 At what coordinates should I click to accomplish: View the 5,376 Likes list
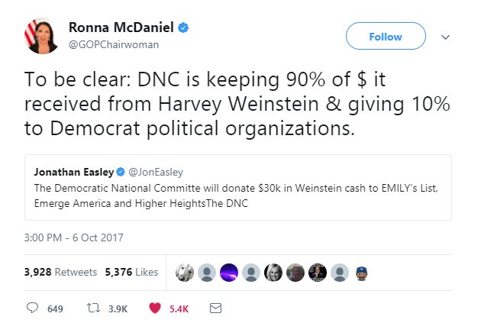coord(131,272)
